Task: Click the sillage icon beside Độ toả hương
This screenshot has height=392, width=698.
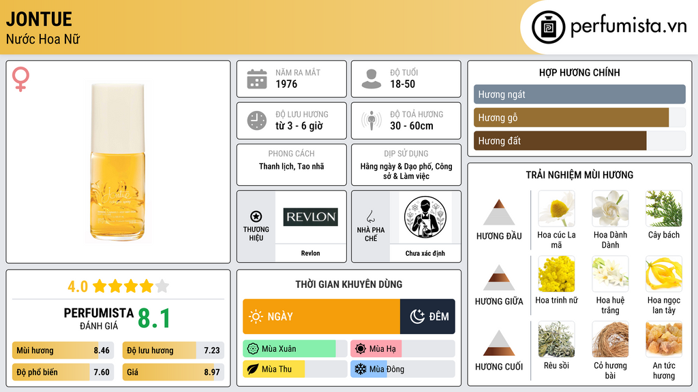Action: click(371, 120)
